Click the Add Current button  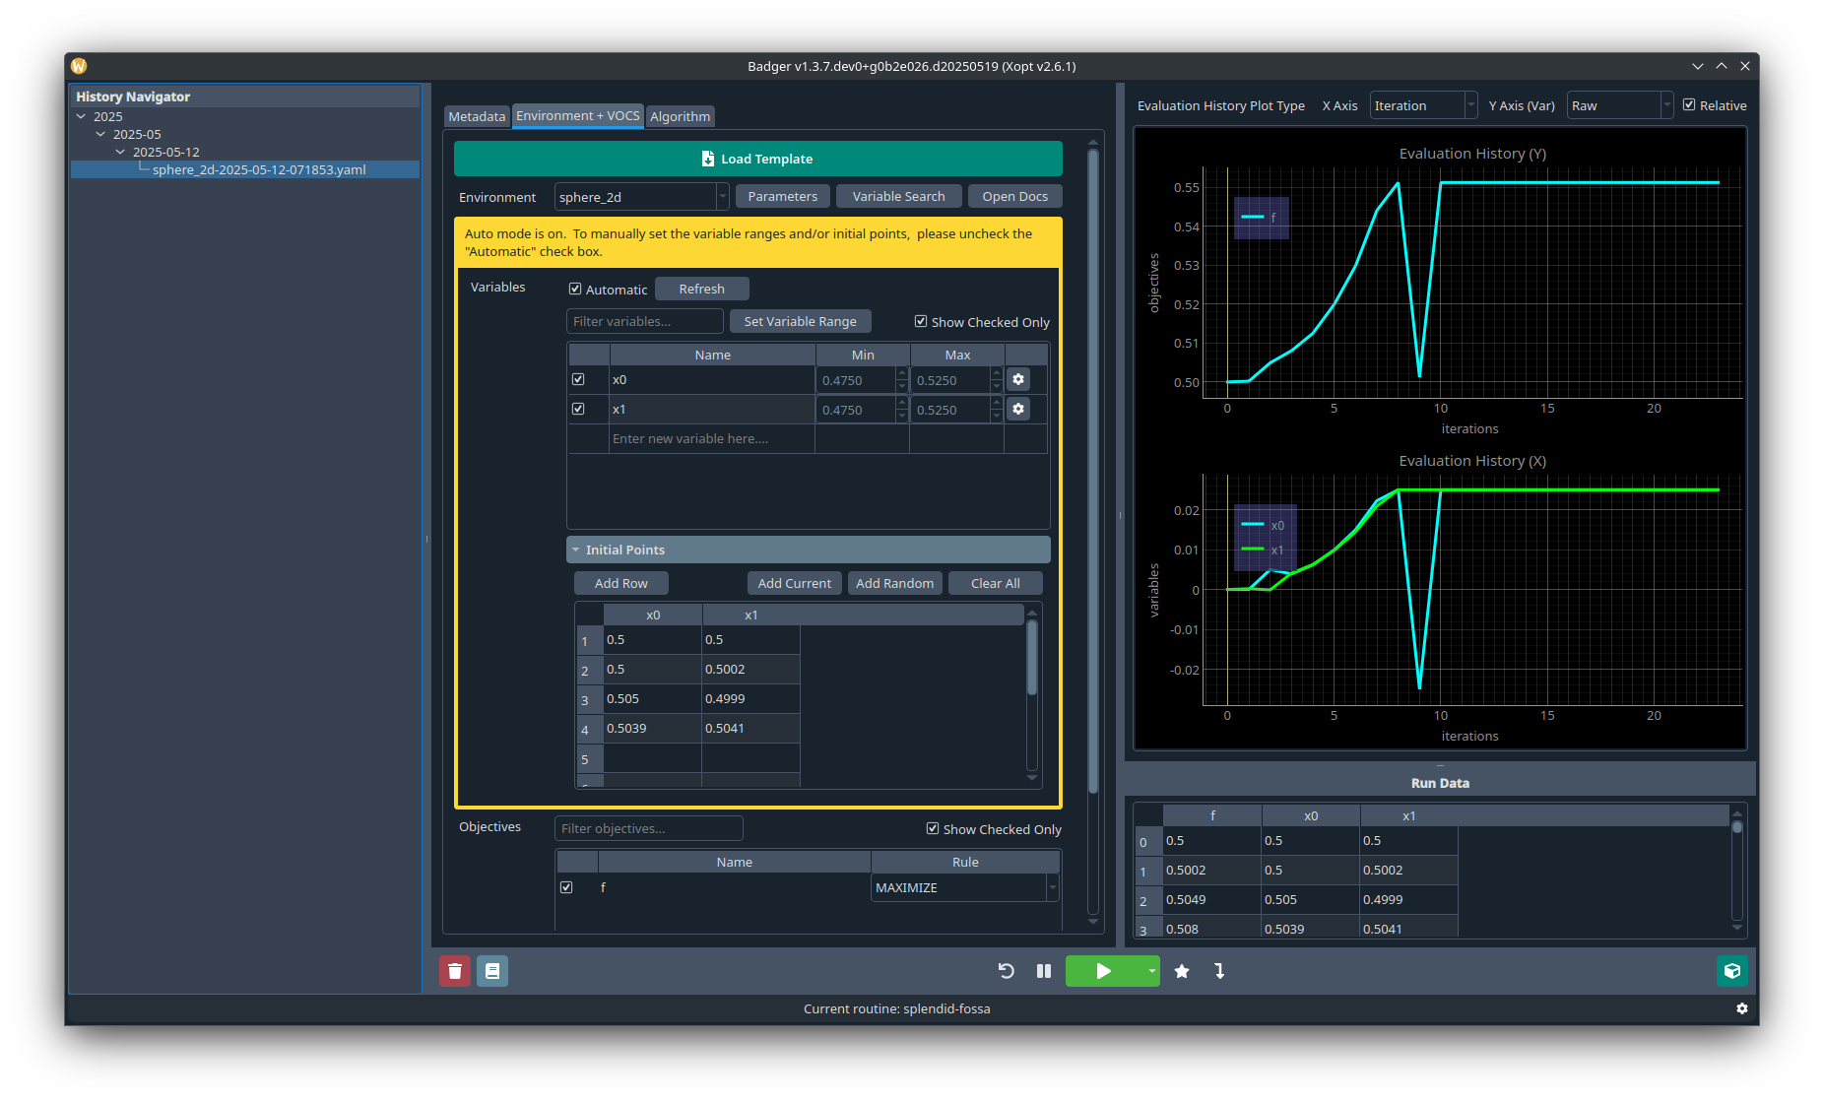794,583
